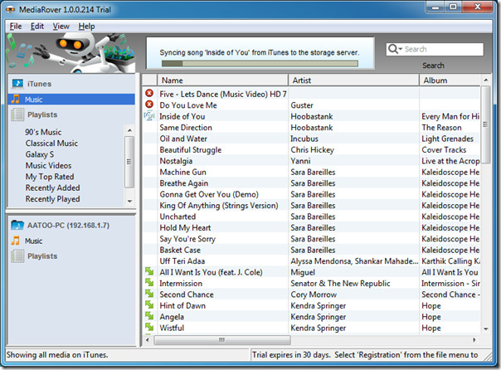
Task: Click the MediaRover robot logo
Action: tap(75, 52)
